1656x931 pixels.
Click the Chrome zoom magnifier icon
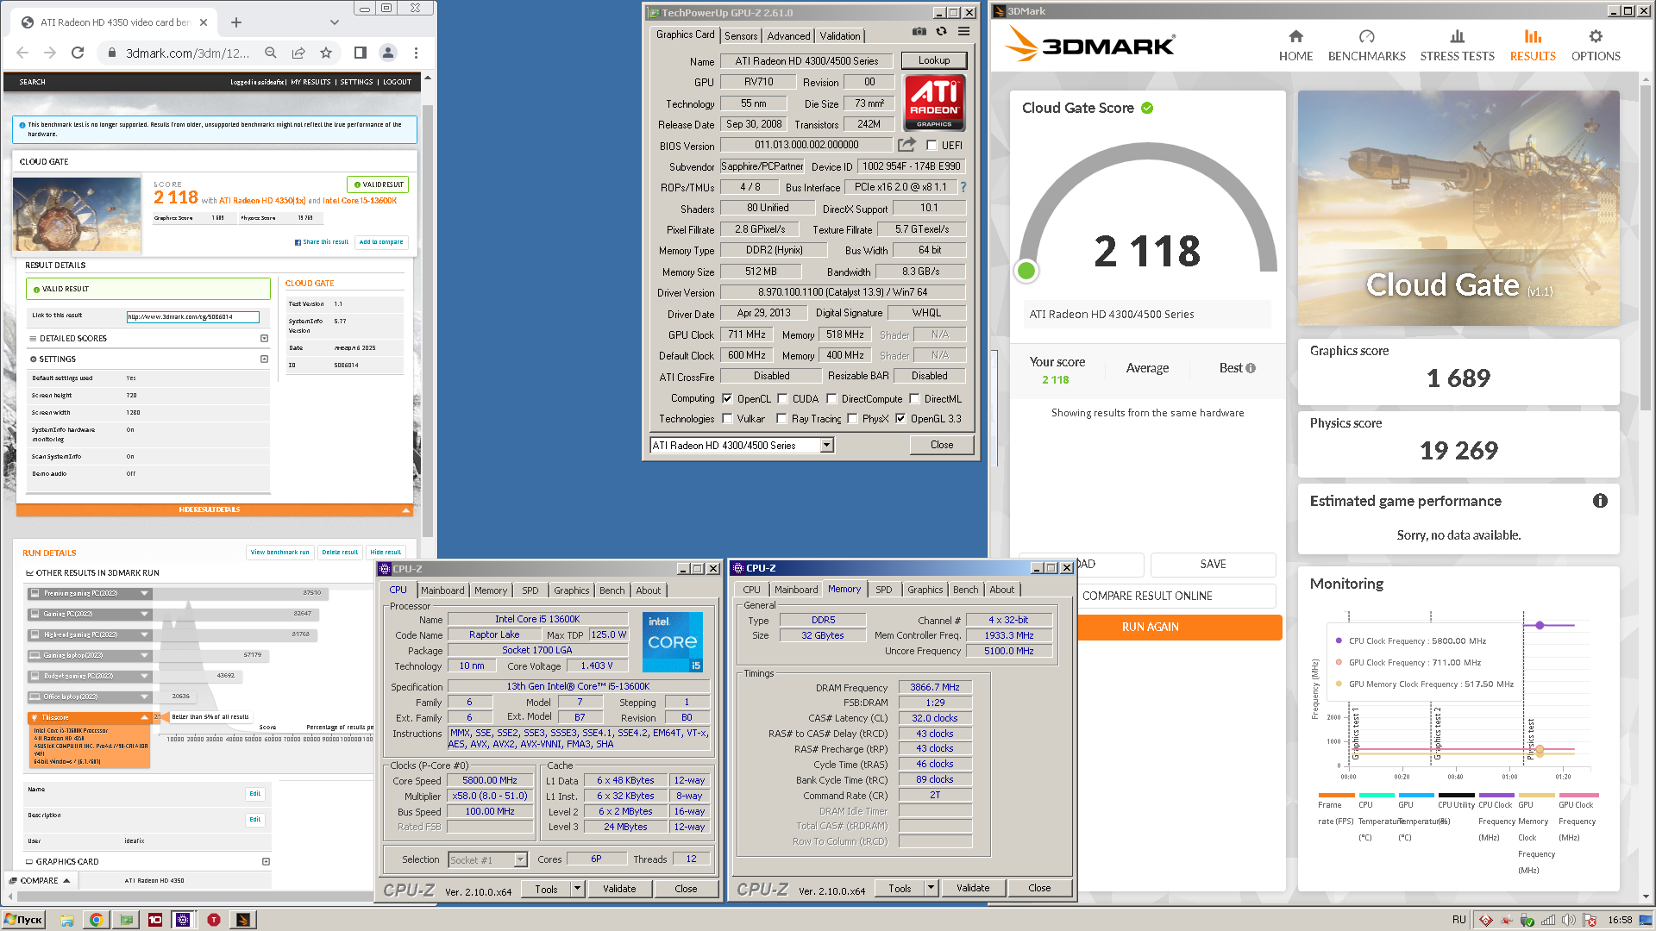coord(271,53)
